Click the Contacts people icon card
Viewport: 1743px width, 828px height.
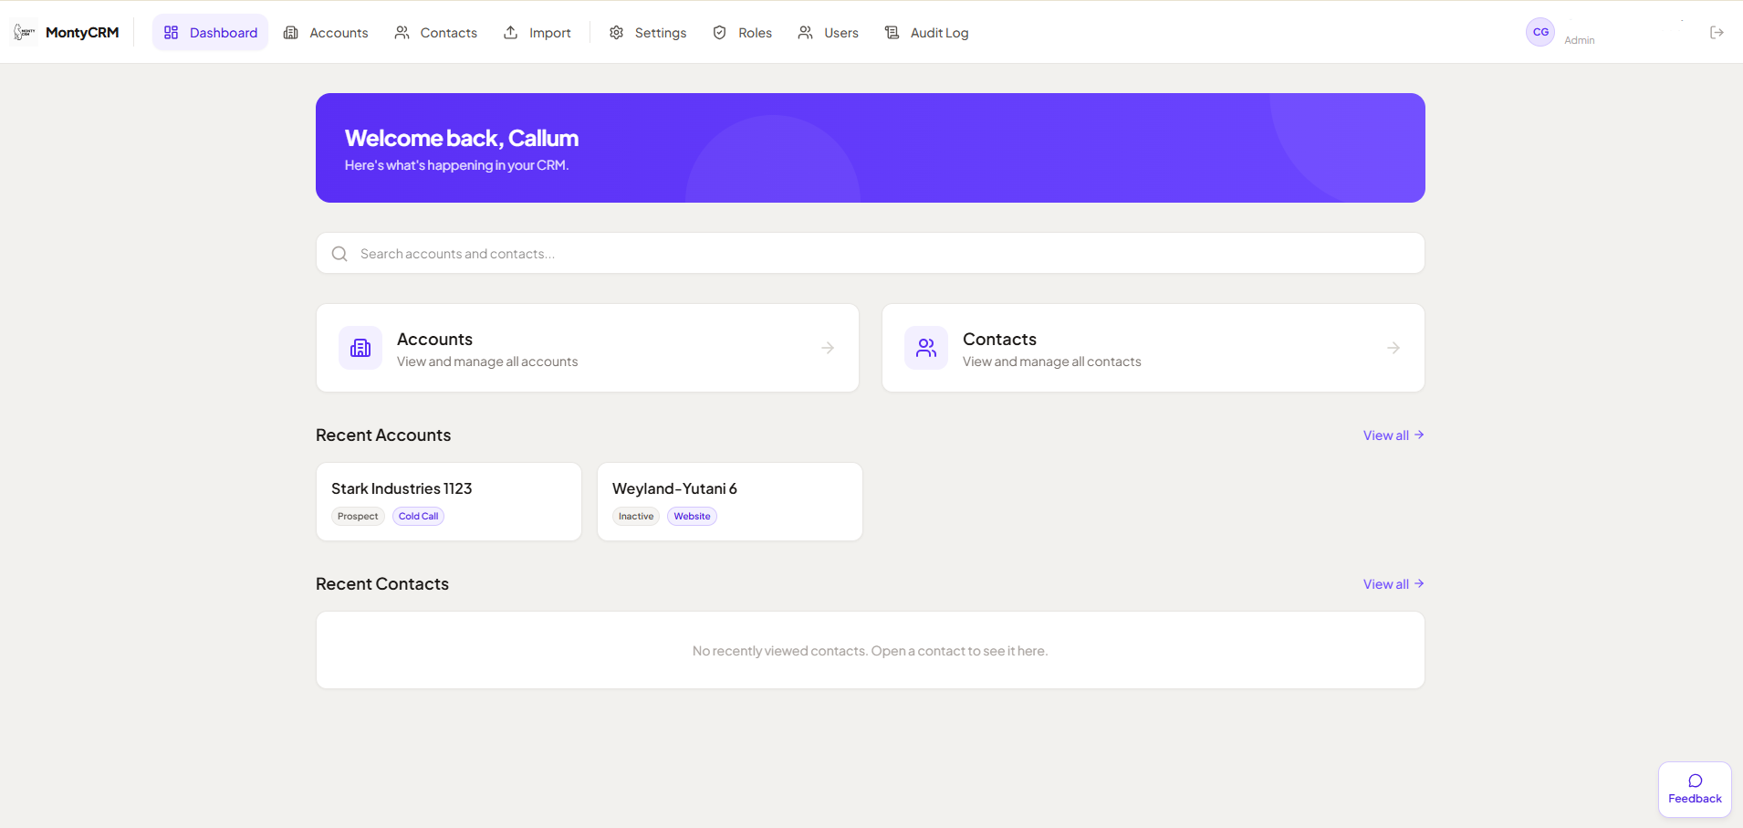point(925,348)
